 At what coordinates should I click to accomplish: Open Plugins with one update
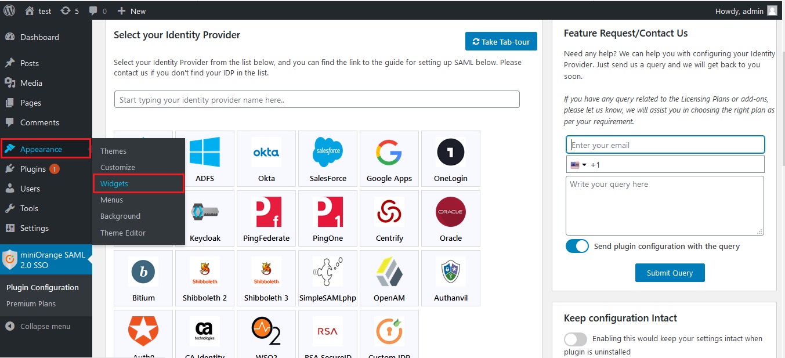tap(46, 169)
